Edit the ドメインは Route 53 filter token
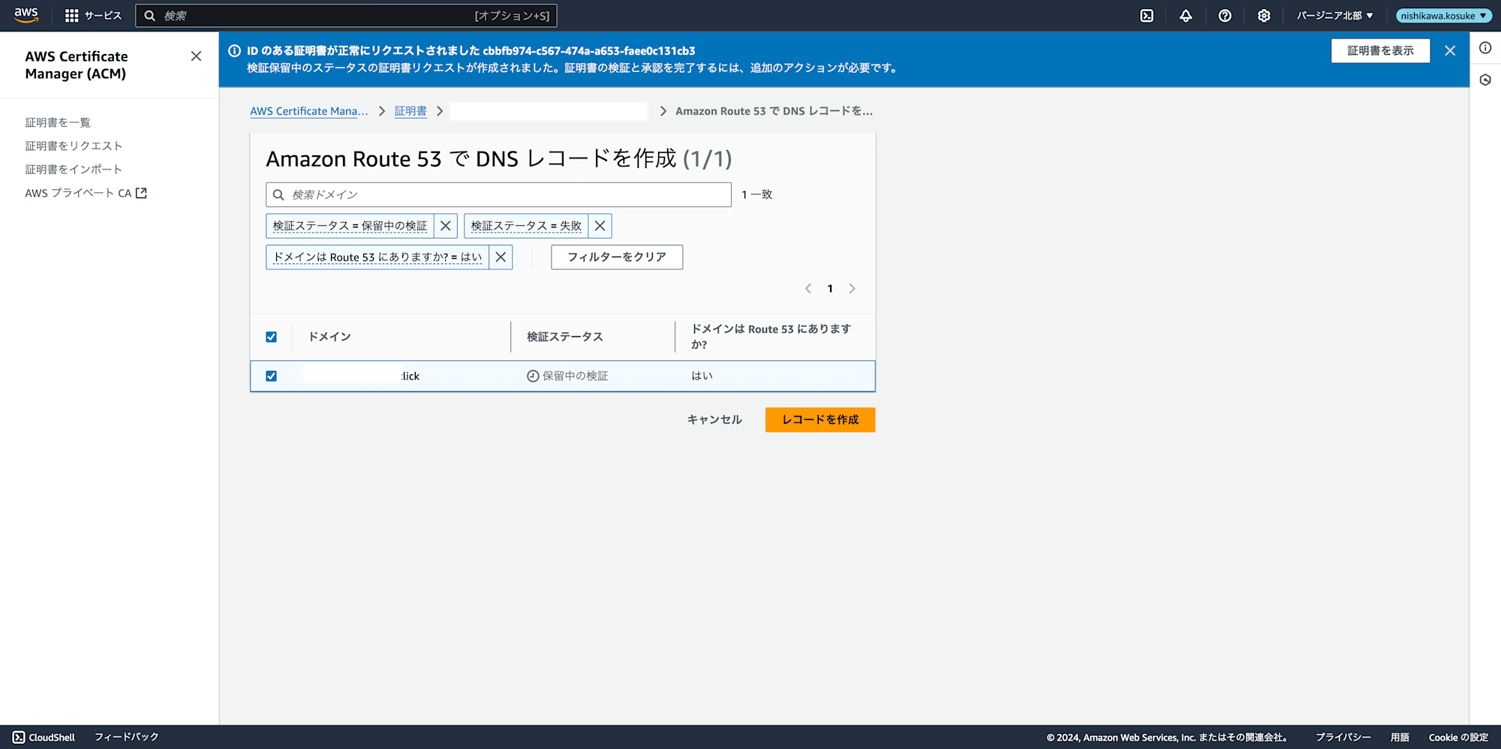 click(378, 257)
